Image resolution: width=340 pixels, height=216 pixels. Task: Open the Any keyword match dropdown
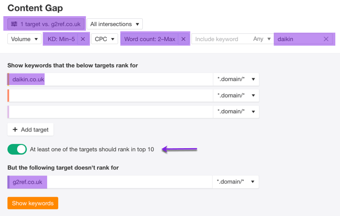[x=262, y=39]
